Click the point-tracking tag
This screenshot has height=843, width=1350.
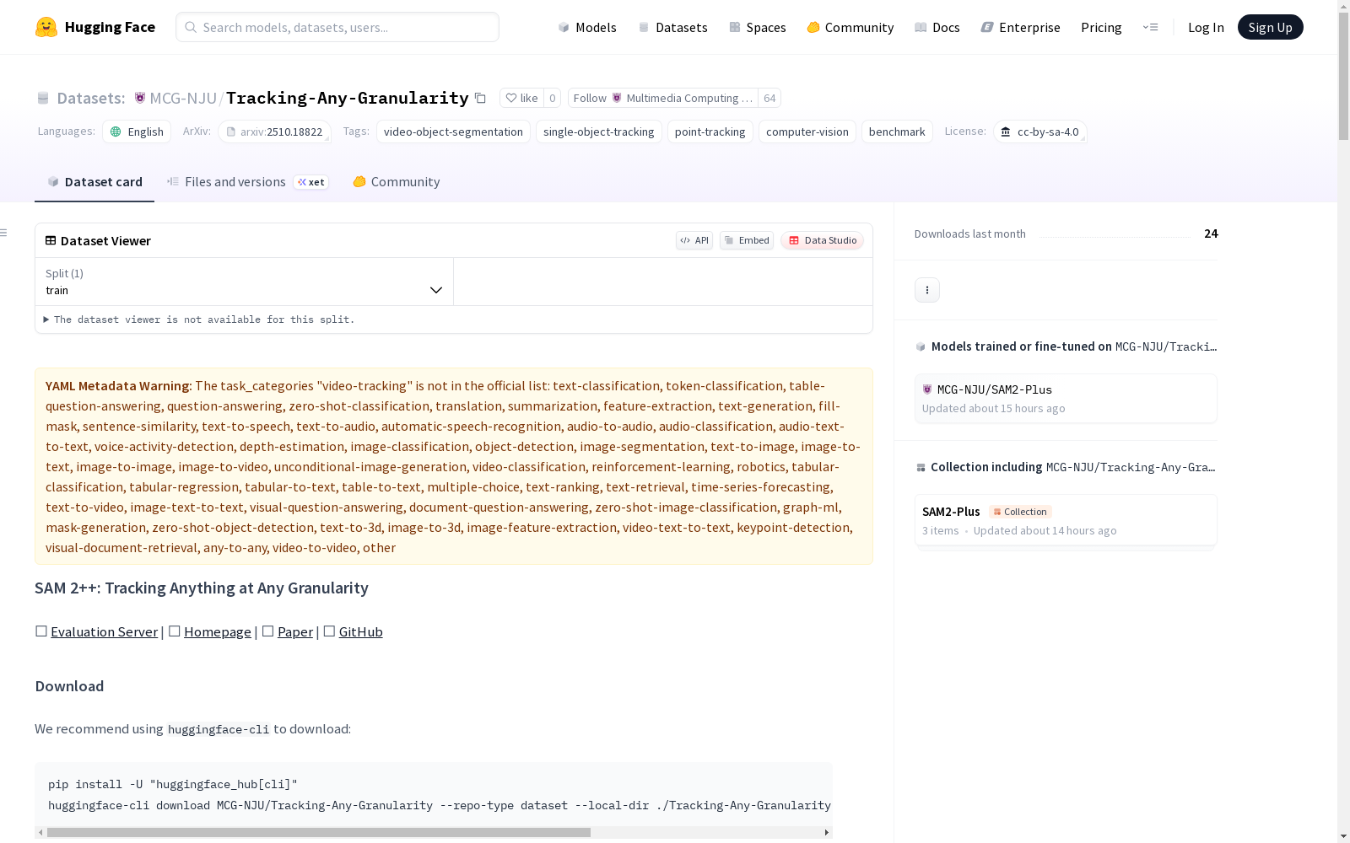(710, 132)
